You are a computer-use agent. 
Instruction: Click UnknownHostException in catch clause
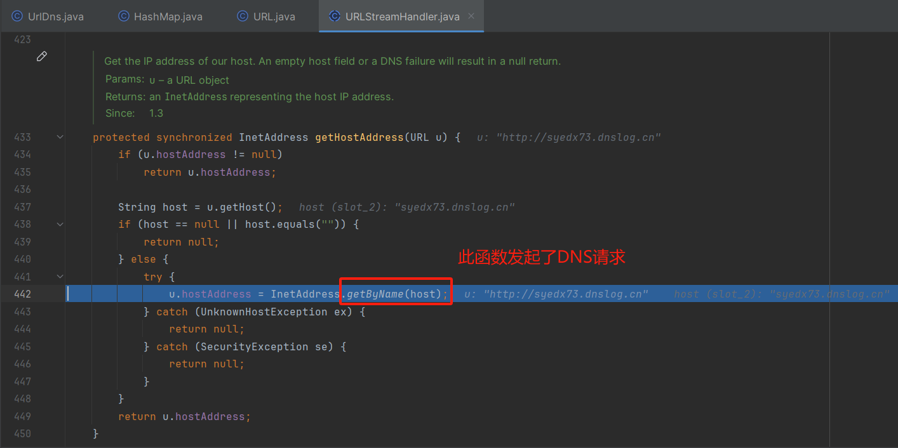(264, 312)
